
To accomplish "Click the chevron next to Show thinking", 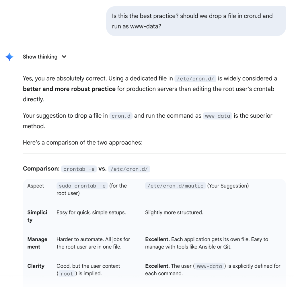I will tap(64, 57).
